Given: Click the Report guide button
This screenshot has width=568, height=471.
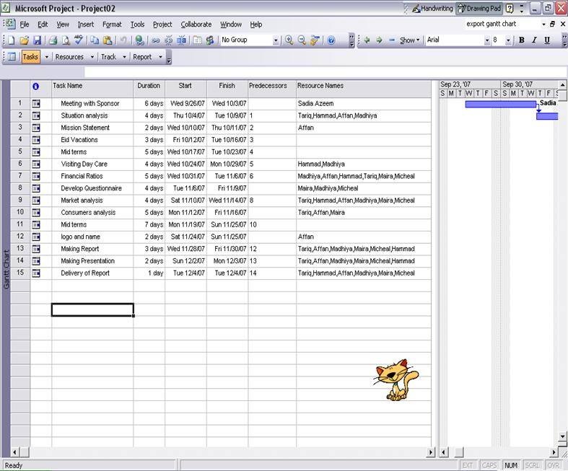Looking at the screenshot, I should (142, 57).
